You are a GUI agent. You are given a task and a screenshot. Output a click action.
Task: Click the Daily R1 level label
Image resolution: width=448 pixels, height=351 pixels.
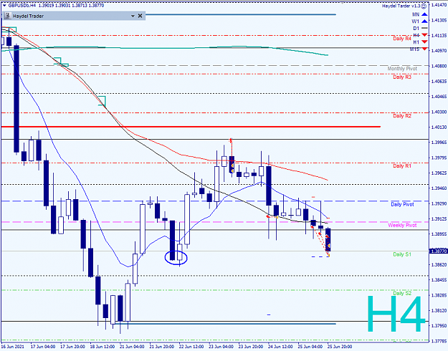(x=402, y=166)
